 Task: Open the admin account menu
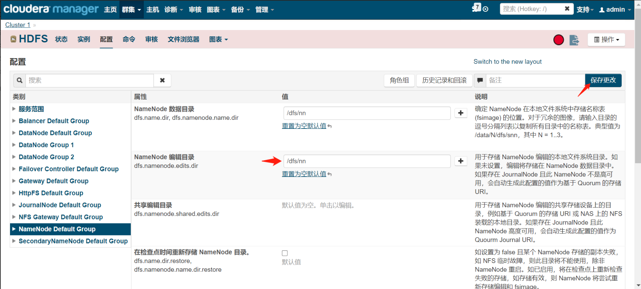click(x=615, y=10)
